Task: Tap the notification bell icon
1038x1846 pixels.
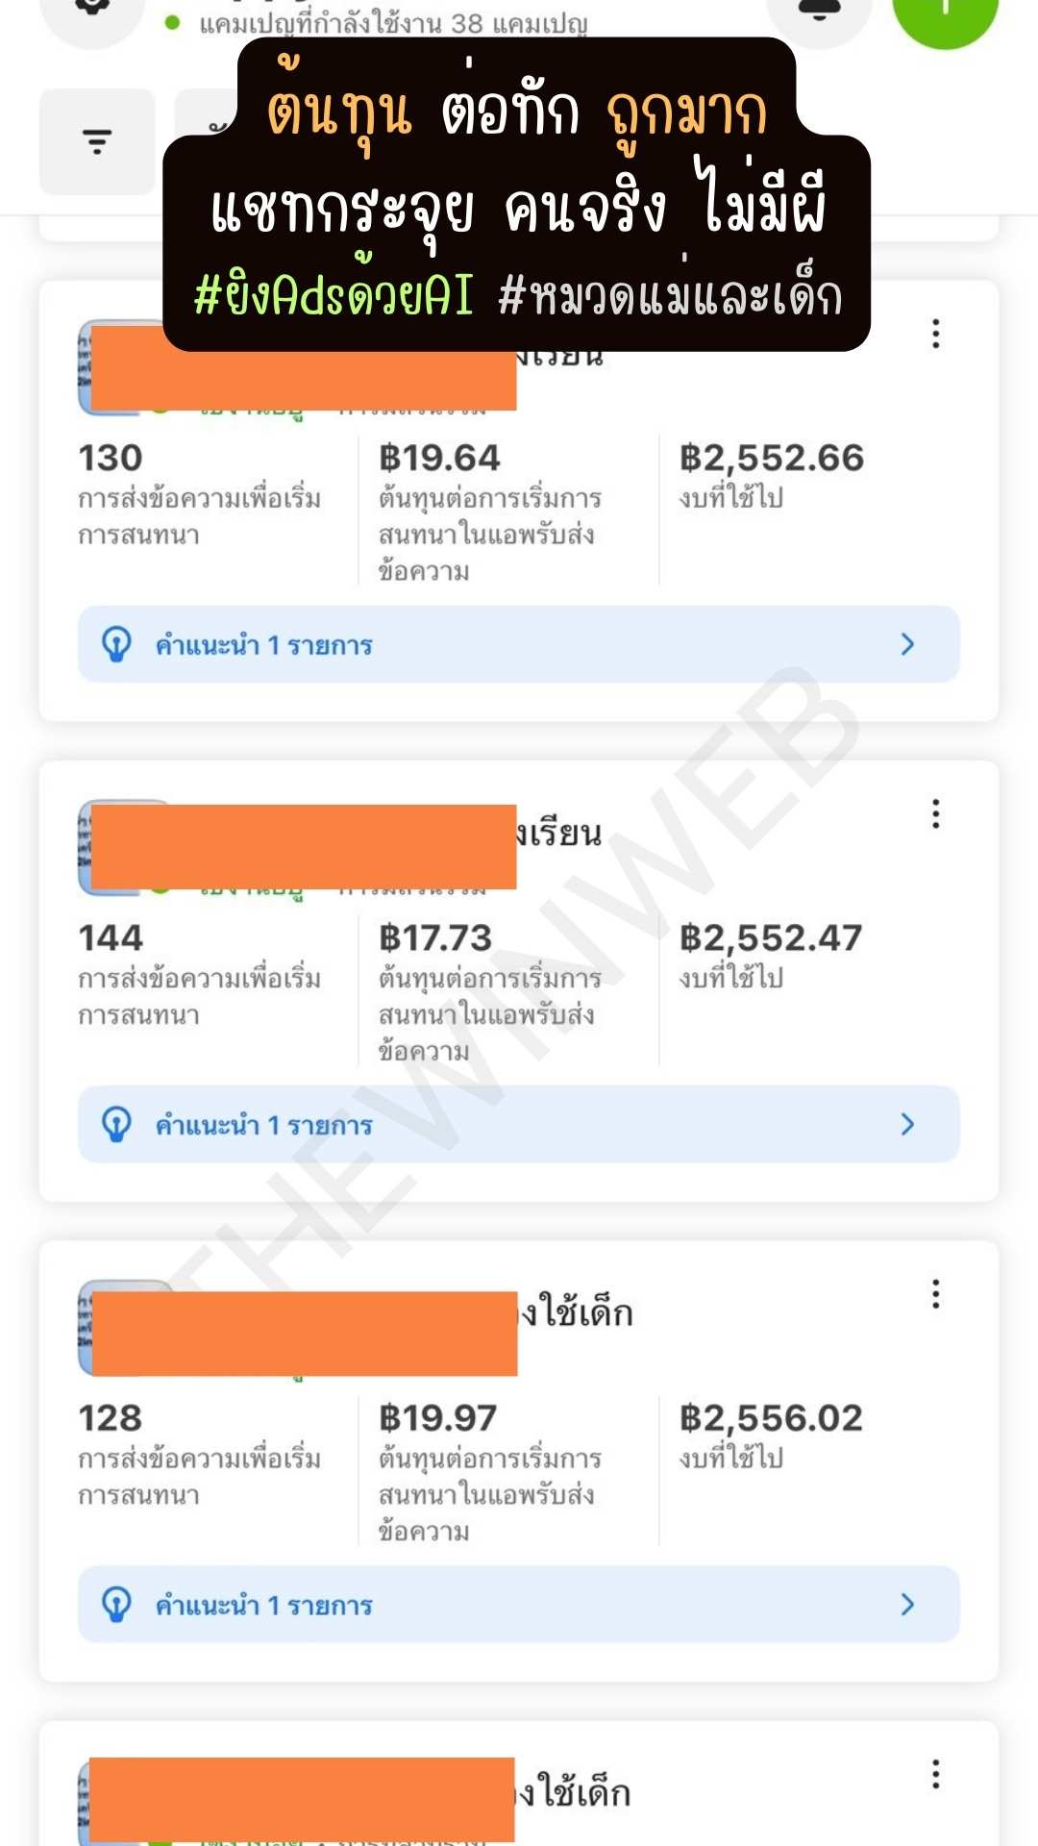Action: 819,12
